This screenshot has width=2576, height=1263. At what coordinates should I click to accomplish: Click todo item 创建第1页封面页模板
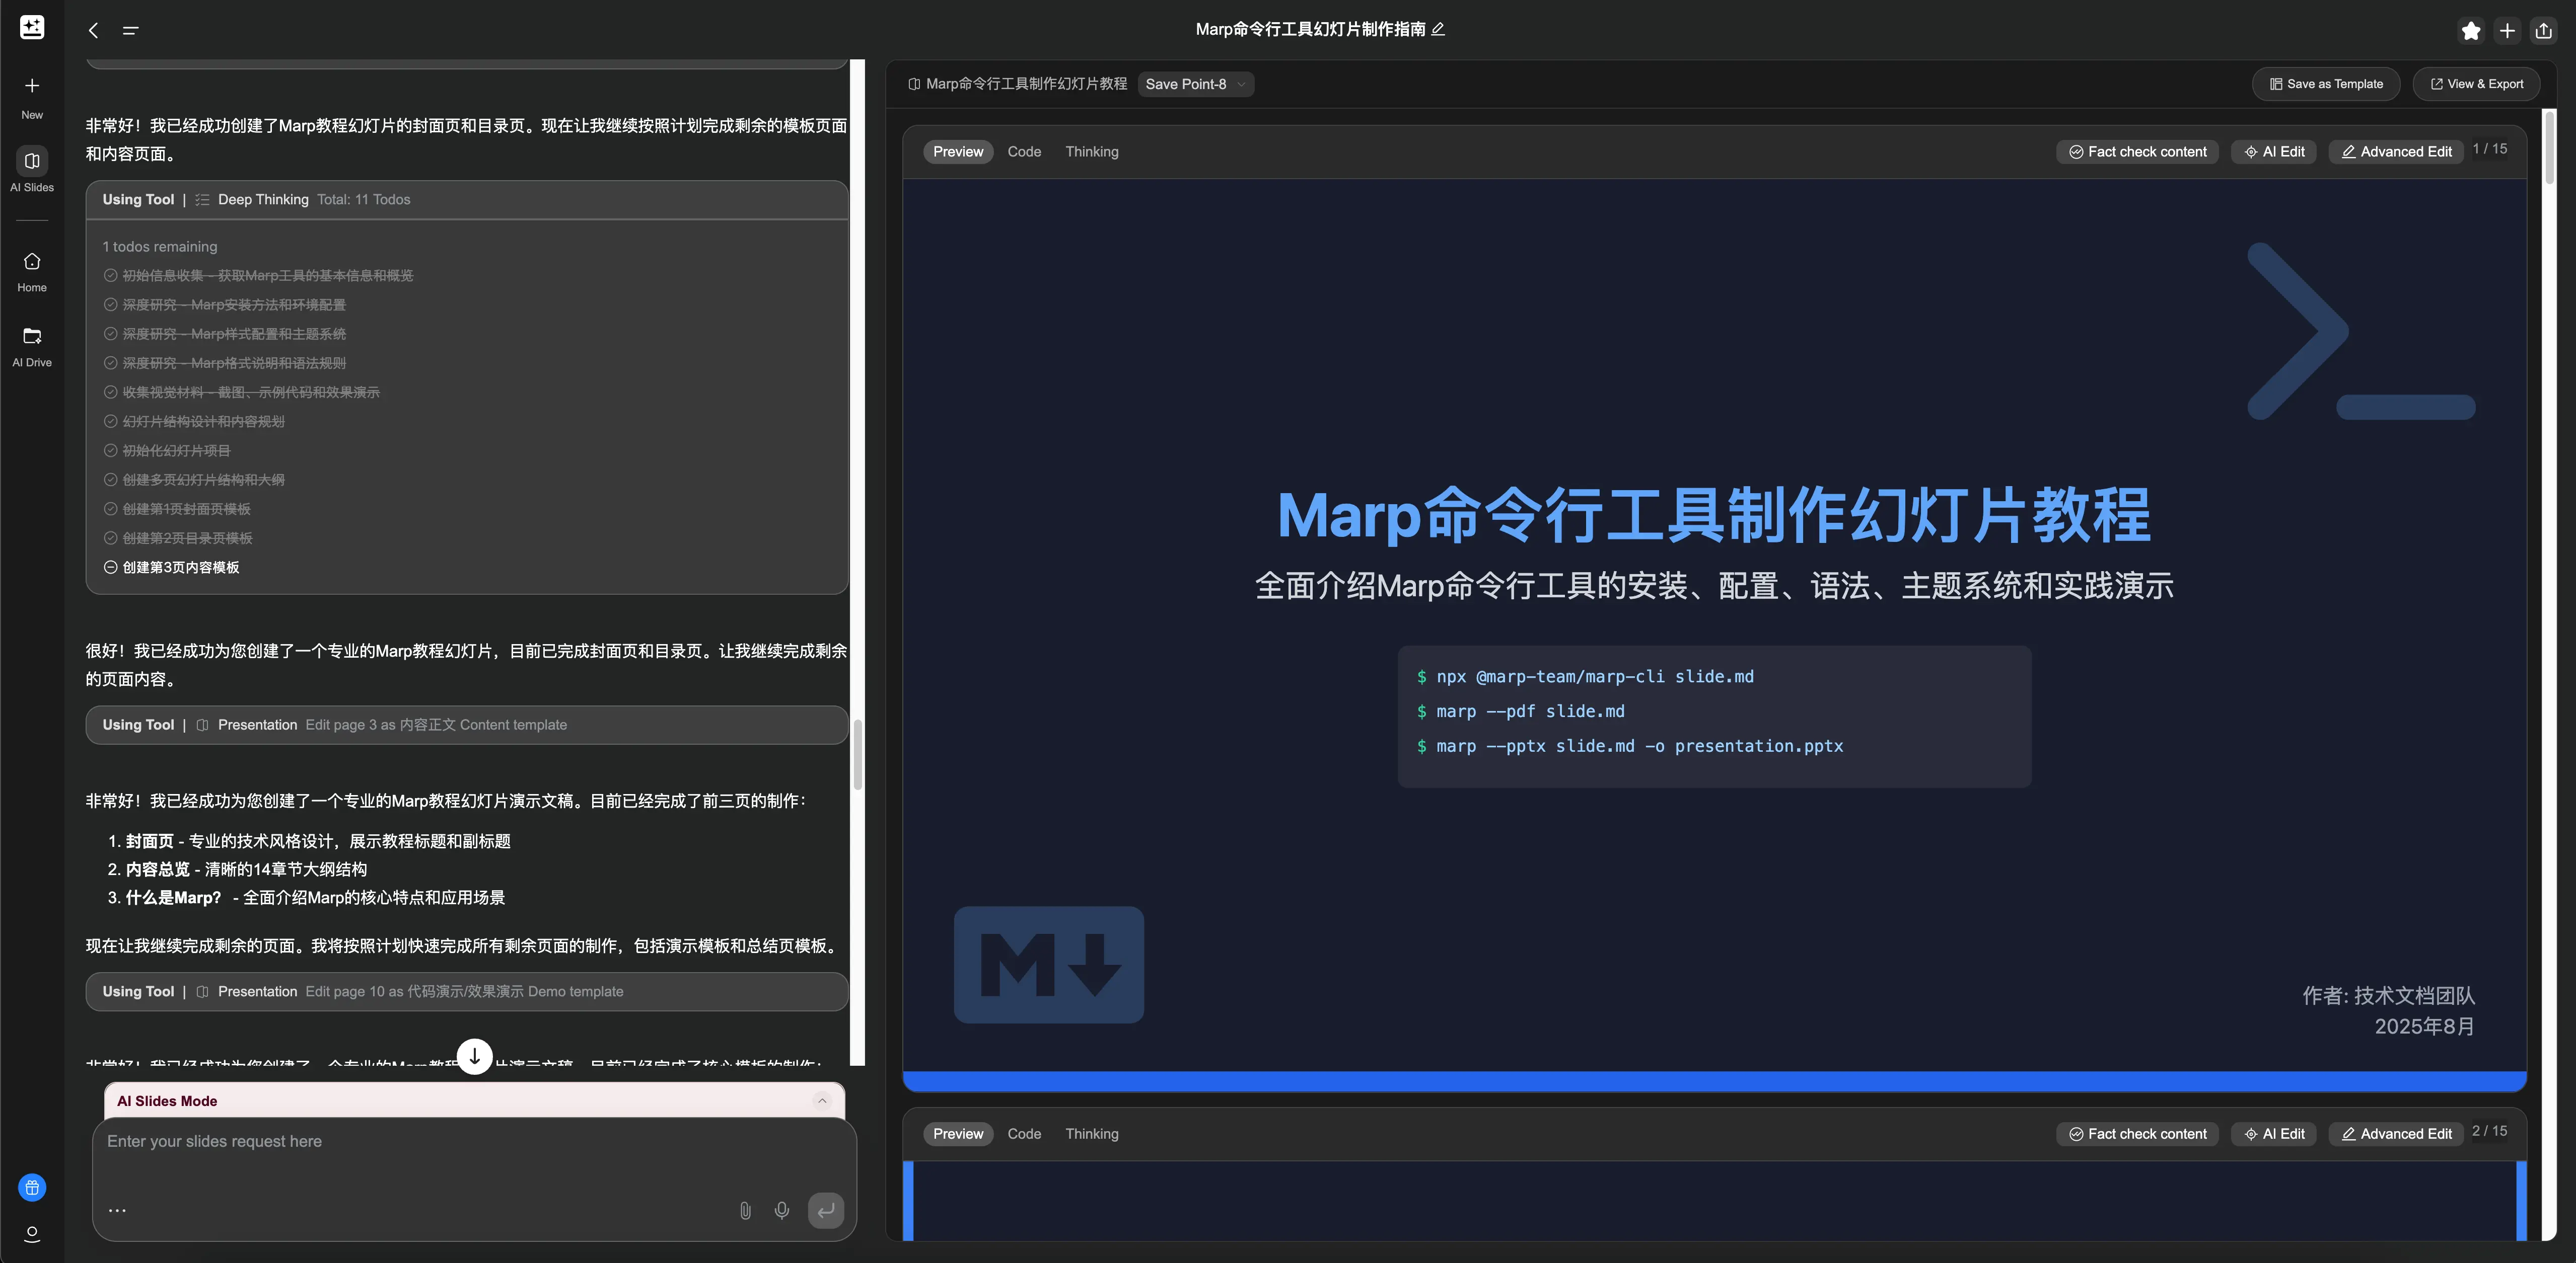point(186,510)
